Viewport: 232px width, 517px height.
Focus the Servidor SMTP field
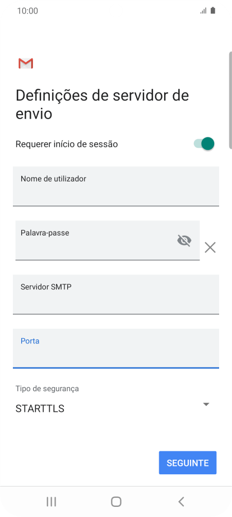pos(116,294)
